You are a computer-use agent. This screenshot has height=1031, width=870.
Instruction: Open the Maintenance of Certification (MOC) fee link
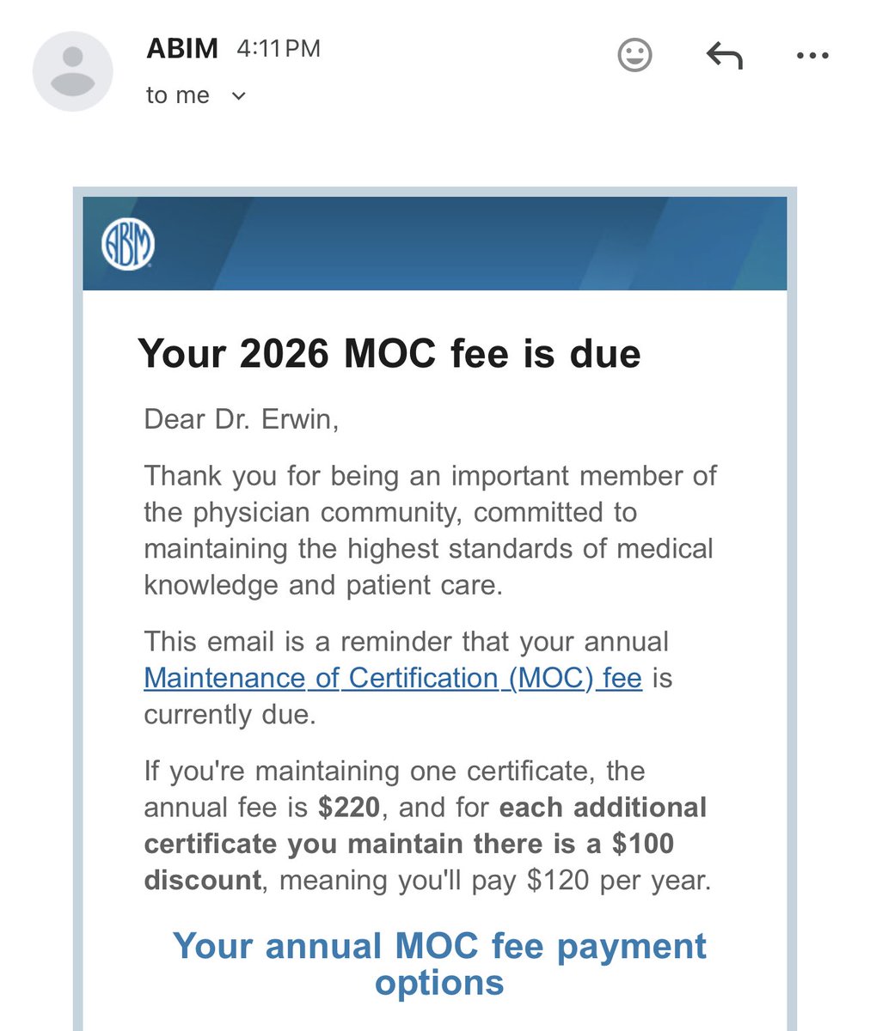coord(393,678)
